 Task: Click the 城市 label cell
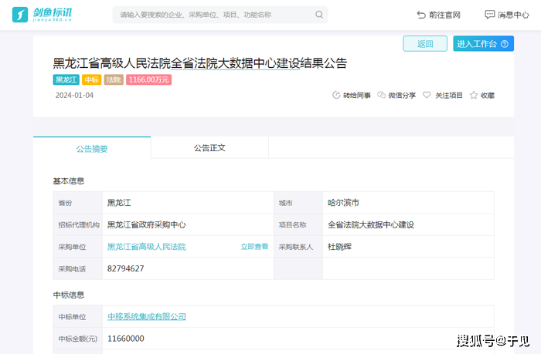coord(298,203)
